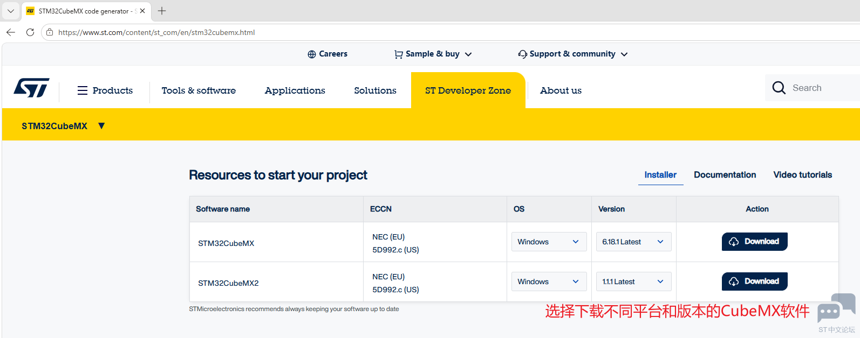Open the tab list chevron button
The height and width of the screenshot is (338, 860).
click(10, 11)
